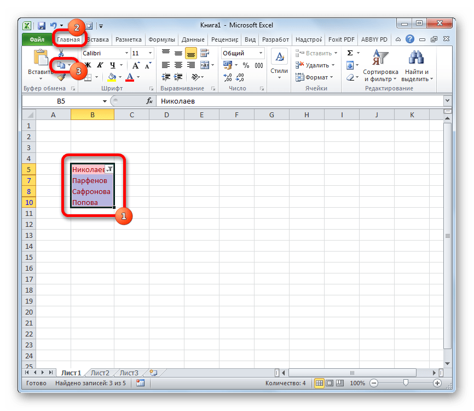Expand the formula bar chevron
This screenshot has height=411, width=474.
click(x=447, y=100)
